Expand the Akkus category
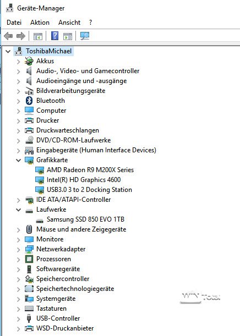This screenshot has width=240, height=336. (19, 62)
